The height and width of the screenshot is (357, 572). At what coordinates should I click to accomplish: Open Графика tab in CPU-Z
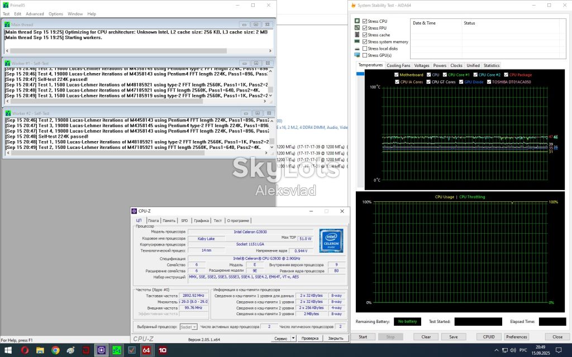[201, 220]
